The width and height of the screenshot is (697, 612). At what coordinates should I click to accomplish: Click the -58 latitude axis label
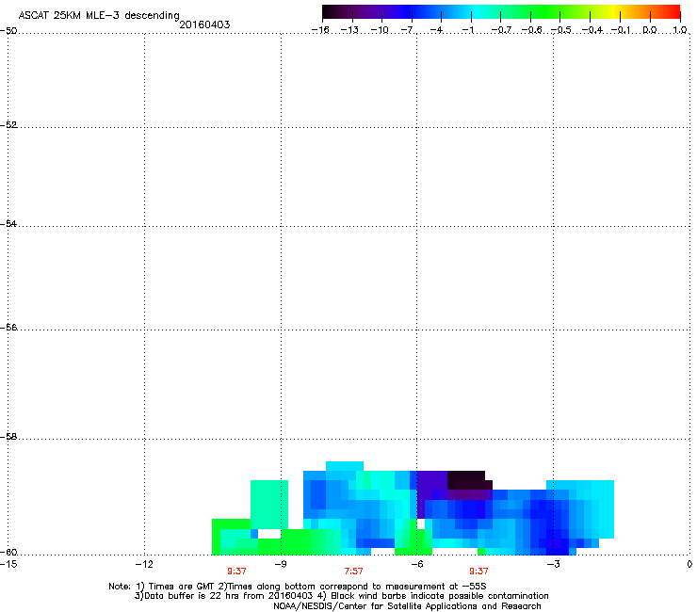tap(8, 437)
